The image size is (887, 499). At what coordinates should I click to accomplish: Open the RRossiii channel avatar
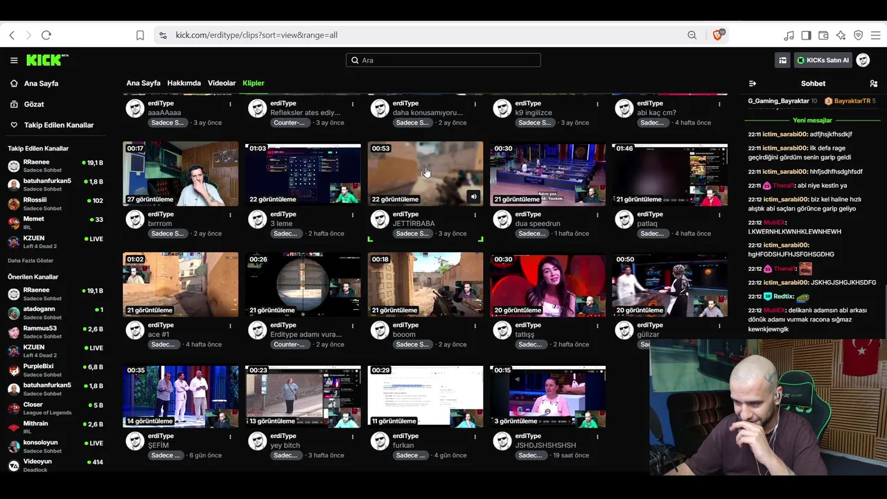[14, 204]
